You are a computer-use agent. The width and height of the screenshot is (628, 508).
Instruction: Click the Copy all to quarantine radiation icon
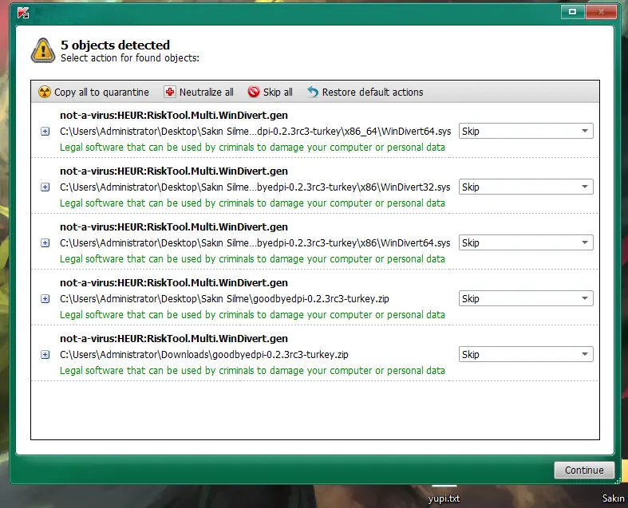[x=45, y=92]
